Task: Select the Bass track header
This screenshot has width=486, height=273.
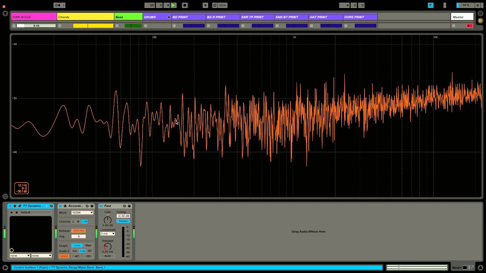Action: click(x=128, y=17)
